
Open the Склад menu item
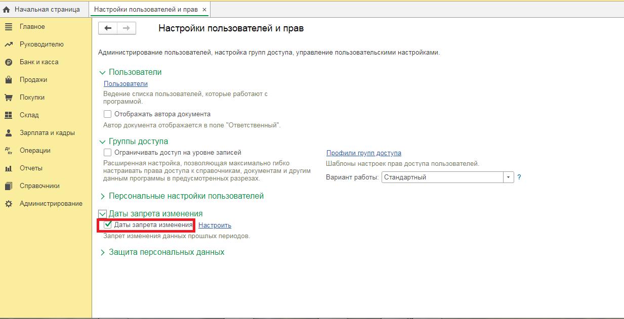(29, 115)
